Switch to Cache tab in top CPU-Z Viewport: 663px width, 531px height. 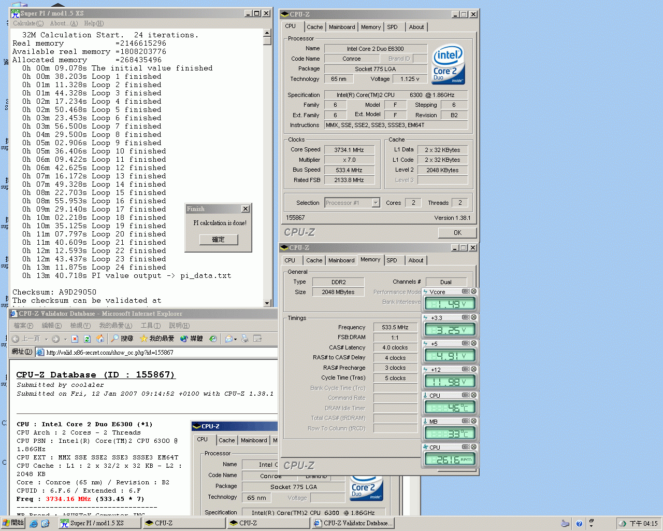tap(314, 27)
